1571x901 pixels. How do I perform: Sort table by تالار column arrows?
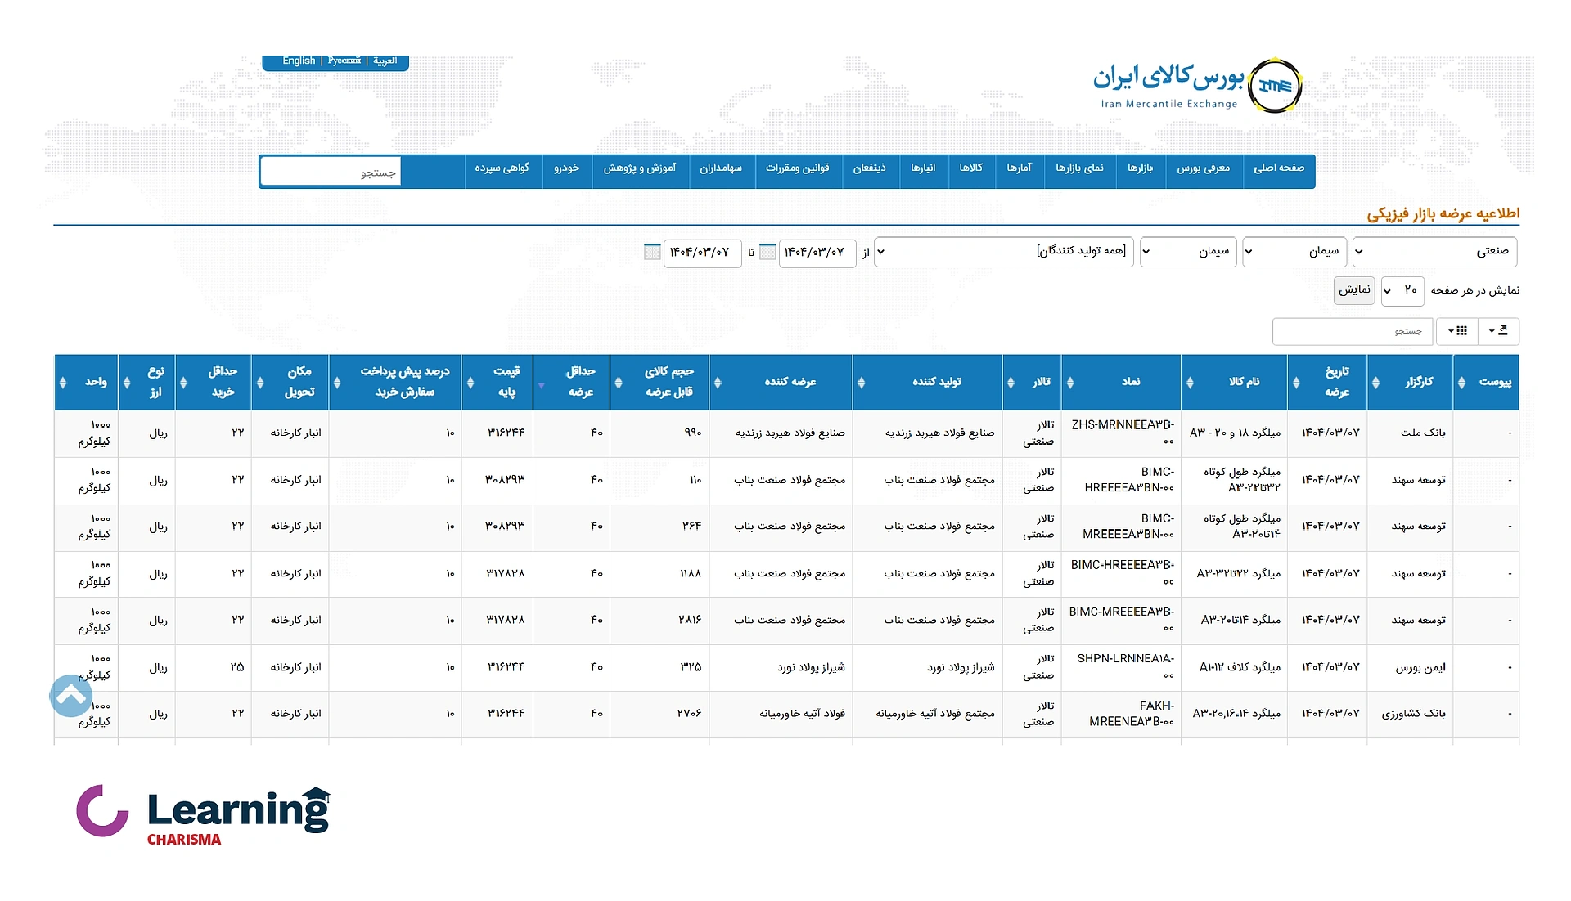point(1011,383)
